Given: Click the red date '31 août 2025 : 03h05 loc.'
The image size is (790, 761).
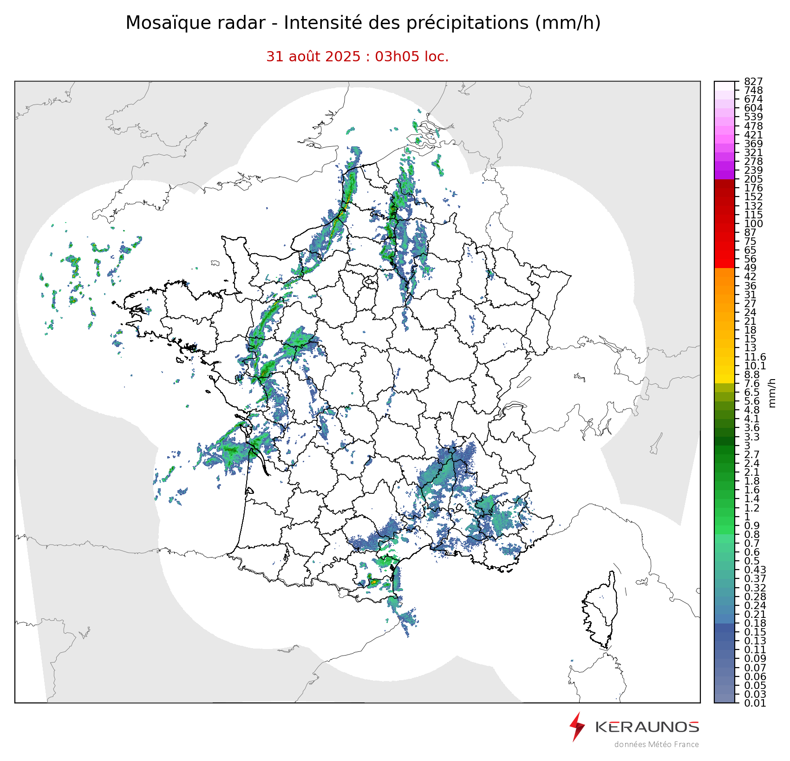Looking at the screenshot, I should 357,57.
